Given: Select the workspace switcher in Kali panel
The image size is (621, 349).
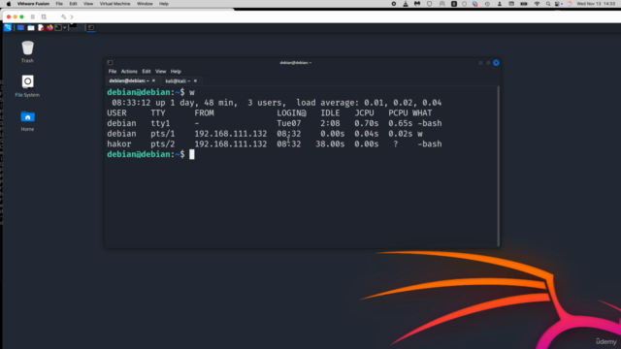Looking at the screenshot, I should pos(77,27).
